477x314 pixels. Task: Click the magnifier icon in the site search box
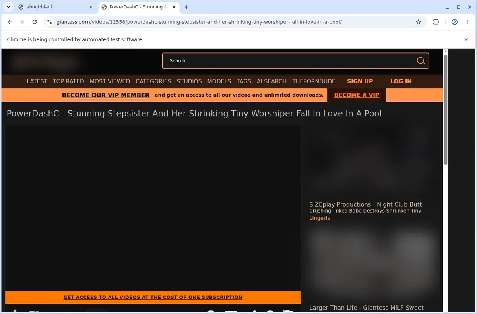click(x=421, y=61)
